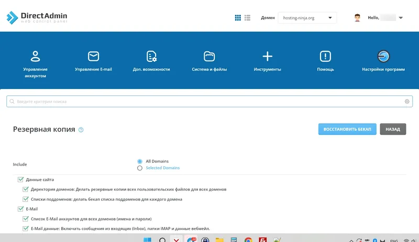The height and width of the screenshot is (242, 419).
Task: Click the user avatar icon
Action: (x=357, y=18)
